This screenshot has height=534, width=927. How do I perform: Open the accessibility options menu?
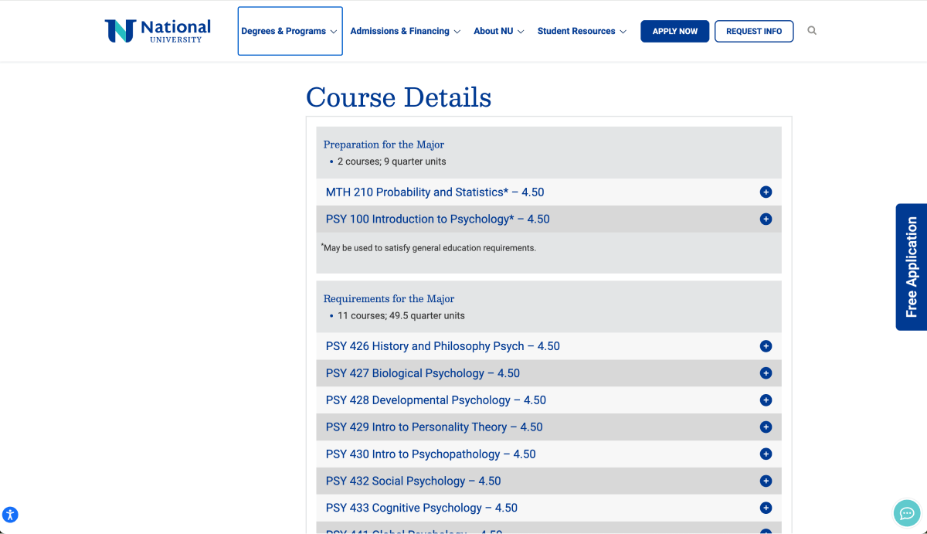pos(12,514)
